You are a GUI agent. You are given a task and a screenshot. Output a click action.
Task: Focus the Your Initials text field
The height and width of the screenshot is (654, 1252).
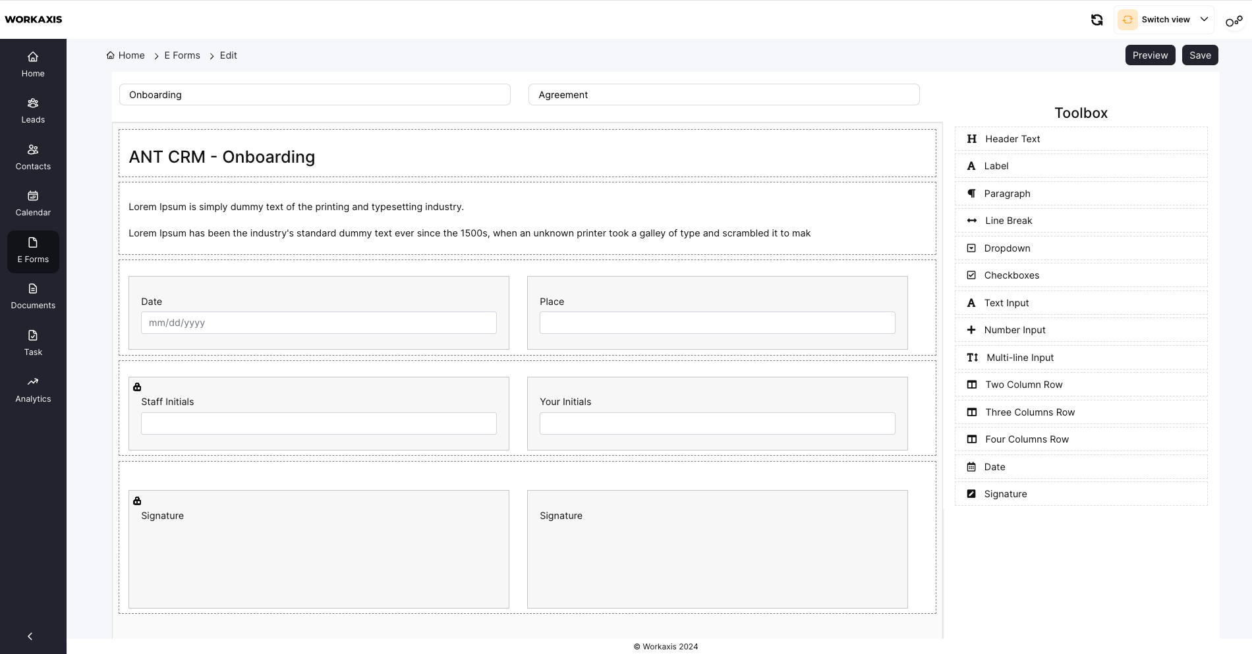(717, 423)
